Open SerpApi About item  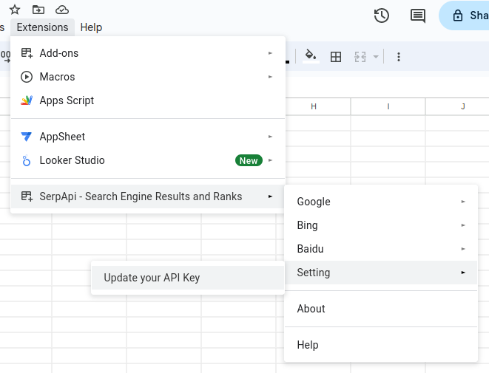click(381, 309)
